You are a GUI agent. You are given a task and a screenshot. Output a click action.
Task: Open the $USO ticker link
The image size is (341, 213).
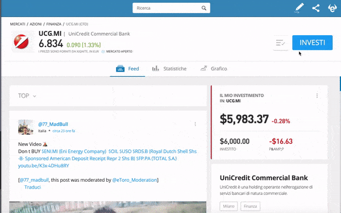[x=126, y=151]
